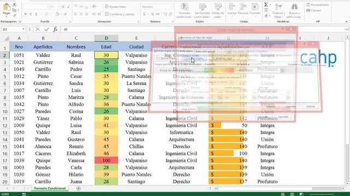Screen dimensions: 350x196
Task: Toggle bold (N) formatting
Action: coord(26,14)
